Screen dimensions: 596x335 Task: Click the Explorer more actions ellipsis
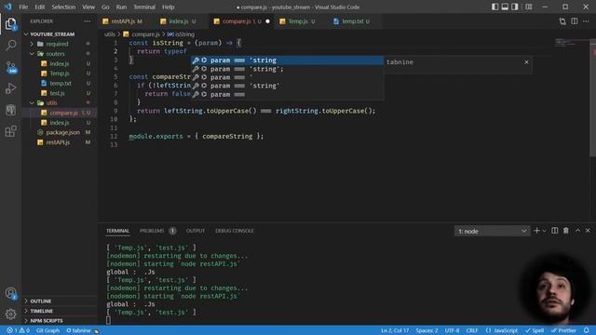tap(88, 21)
